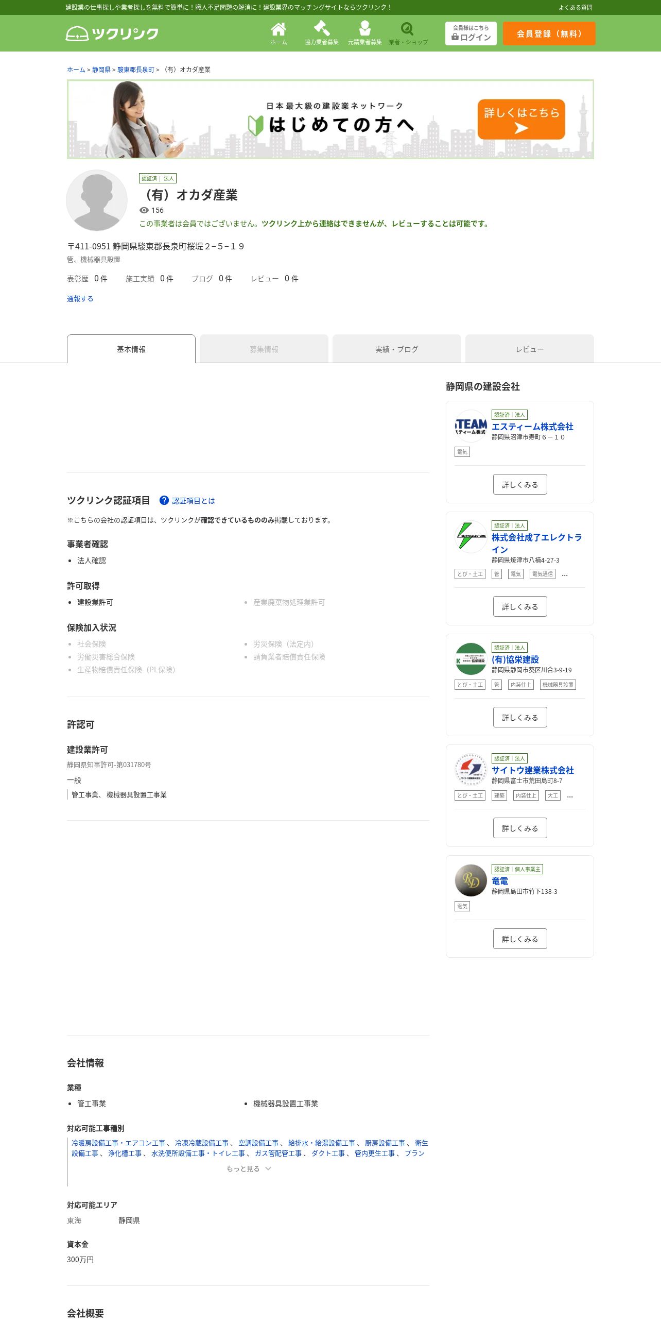Open 竜電 company logo

[x=471, y=880]
